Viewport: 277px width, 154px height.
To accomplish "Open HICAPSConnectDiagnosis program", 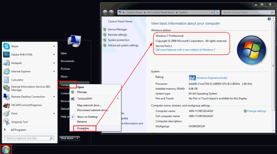I will point(26,105).
